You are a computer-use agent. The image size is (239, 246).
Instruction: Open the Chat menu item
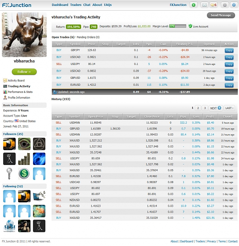click(87, 5)
